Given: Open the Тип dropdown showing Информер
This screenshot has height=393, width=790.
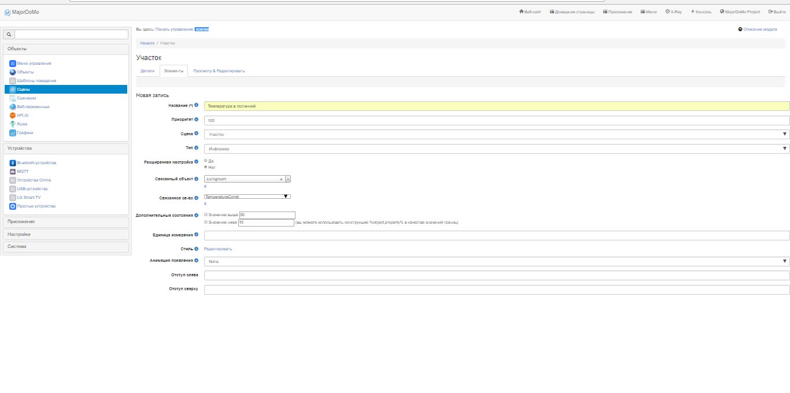Looking at the screenshot, I should [496, 149].
